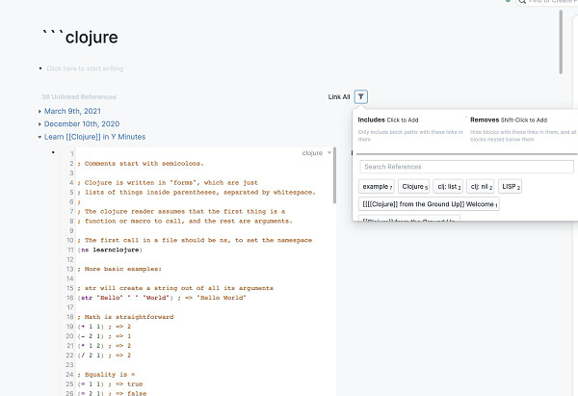Add the clj: nil filter tag
Image resolution: width=578 pixels, height=396 pixels.
[481, 187]
